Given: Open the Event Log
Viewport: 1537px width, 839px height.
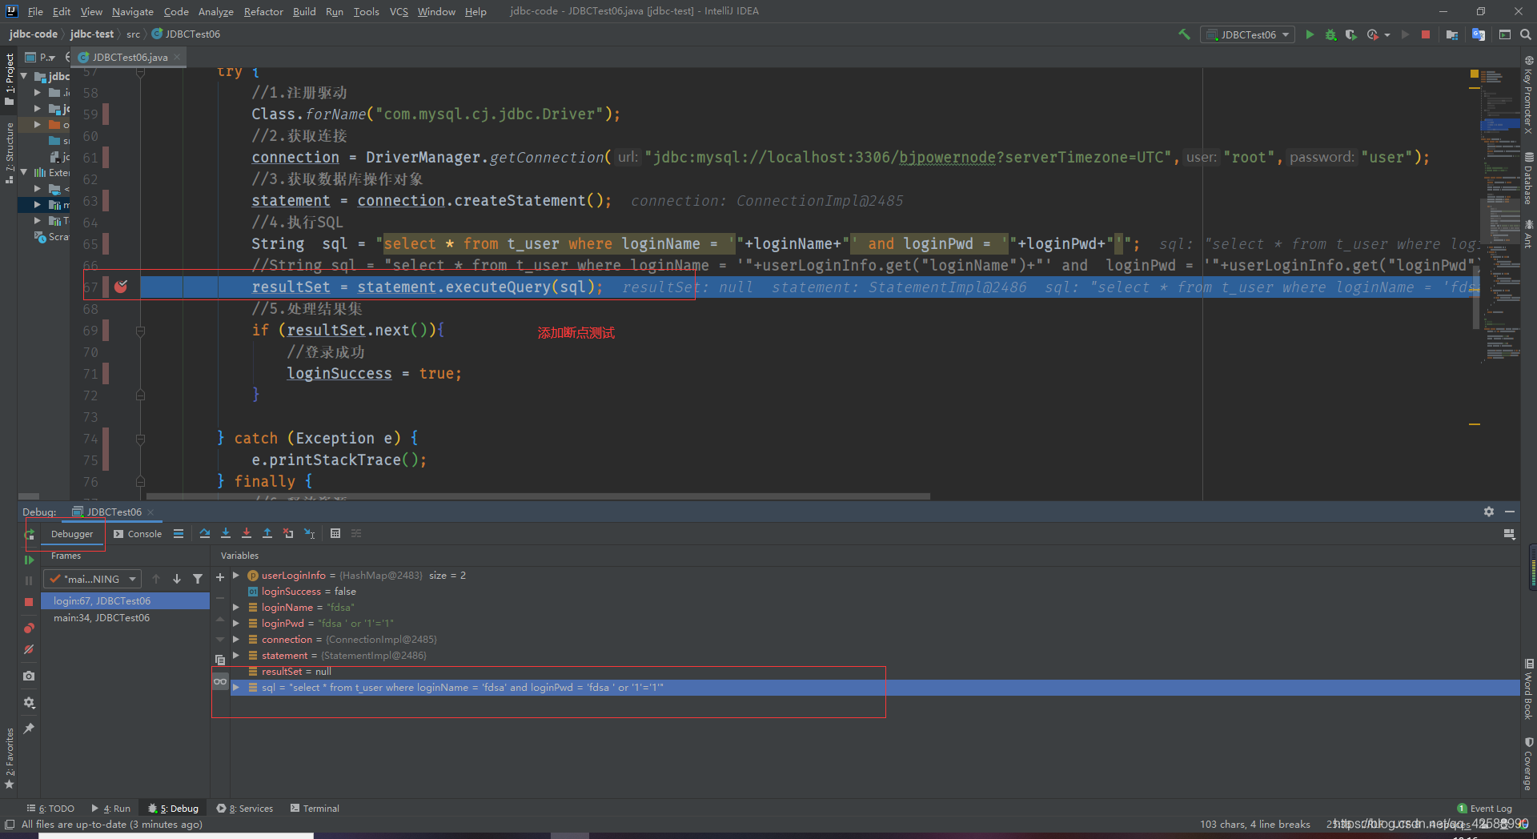Looking at the screenshot, I should coord(1485,809).
